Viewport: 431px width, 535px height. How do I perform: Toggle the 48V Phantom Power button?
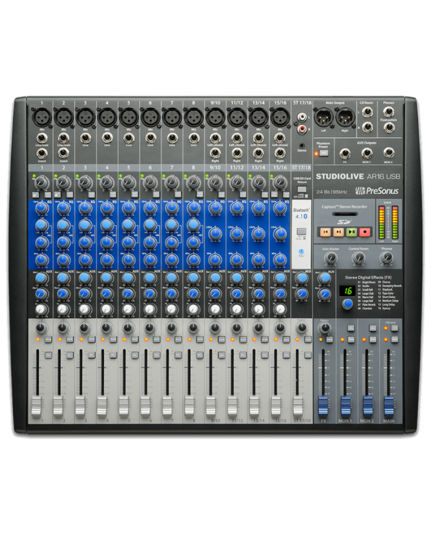coord(324,153)
